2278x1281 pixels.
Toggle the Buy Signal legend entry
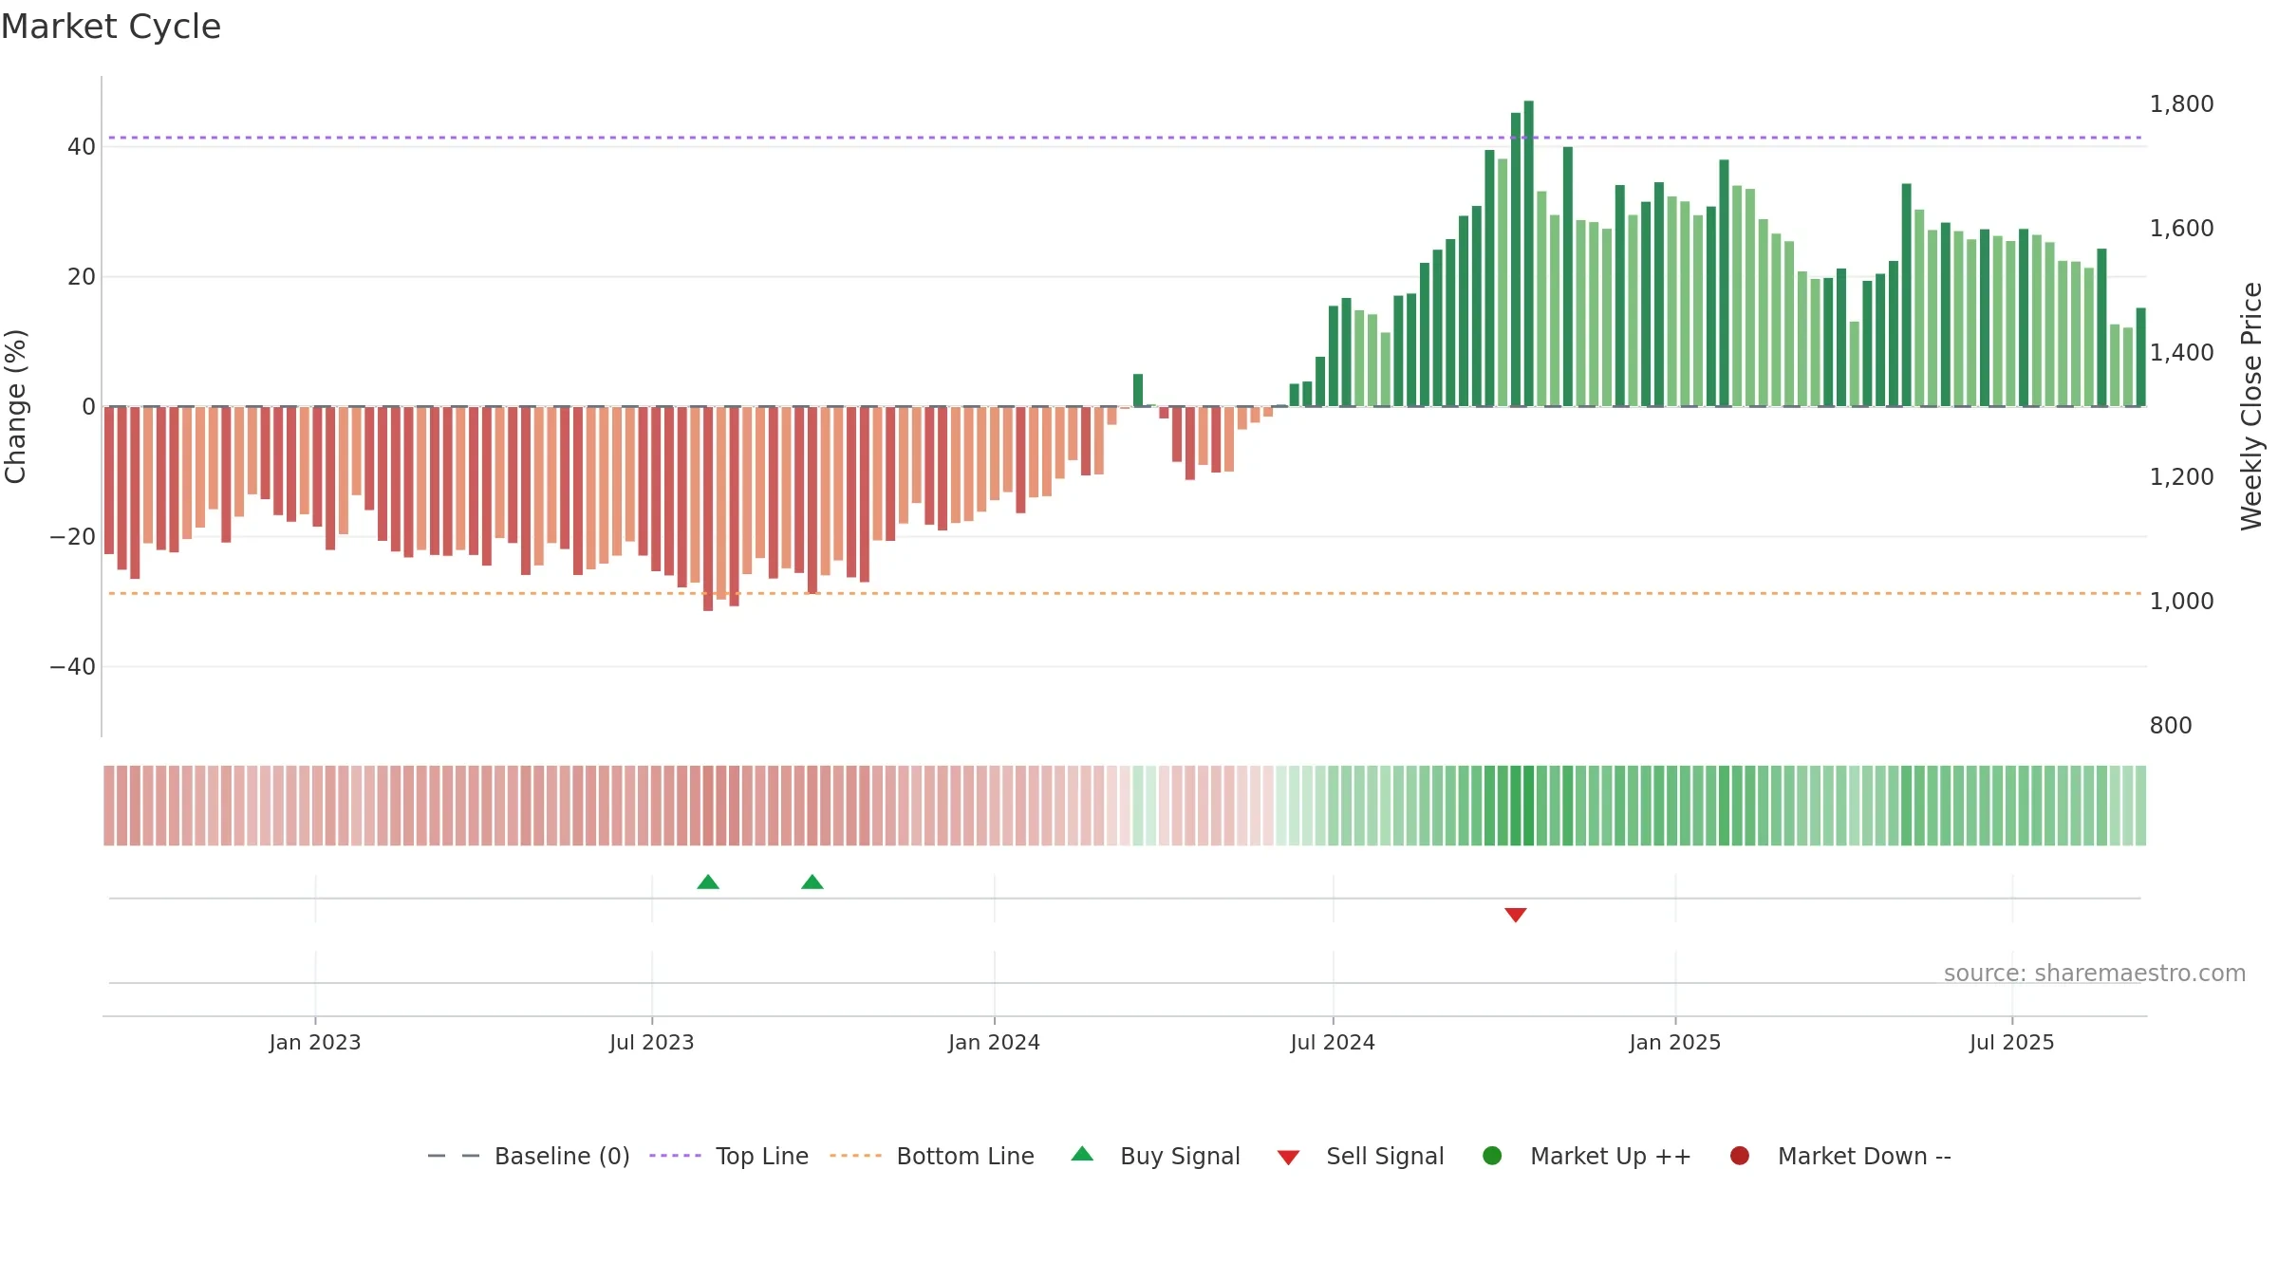tap(1155, 1156)
